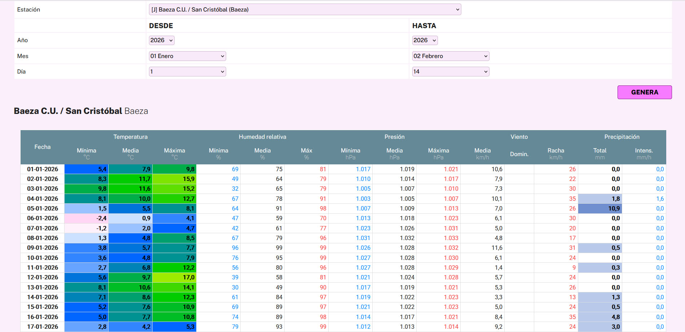Open the DESDE year dropdown
Screen dimensions: 685x332
162,40
